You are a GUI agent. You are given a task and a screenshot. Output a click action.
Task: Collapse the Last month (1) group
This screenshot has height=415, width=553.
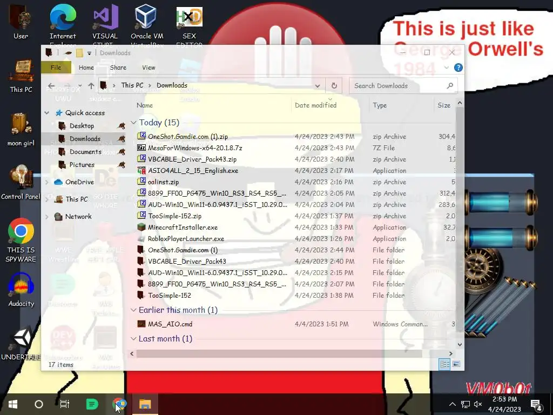133,339
